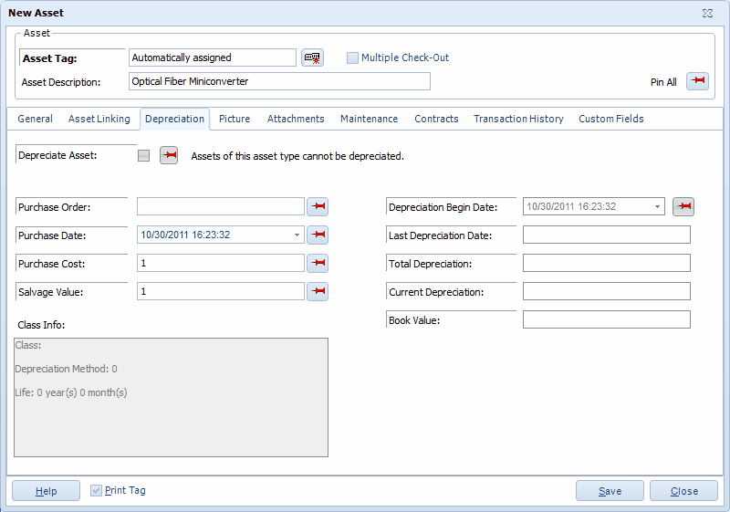Expand the Depreciation Begin Date dropdown
Image resolution: width=730 pixels, height=512 pixels.
[657, 207]
